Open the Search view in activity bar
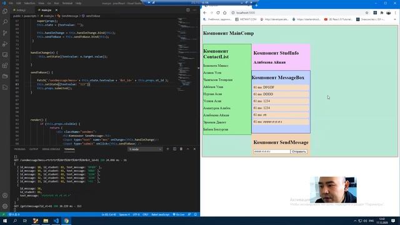The image size is (400, 225). [x=5, y=22]
